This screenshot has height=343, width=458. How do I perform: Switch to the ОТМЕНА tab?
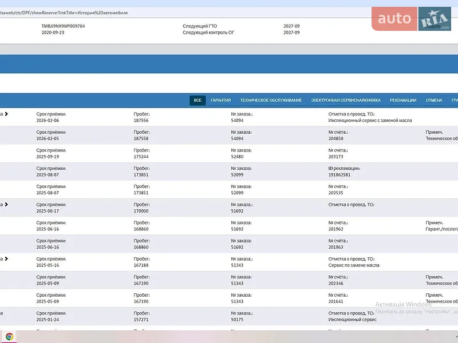tap(434, 101)
